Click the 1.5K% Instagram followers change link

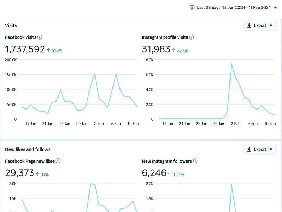coord(178,174)
